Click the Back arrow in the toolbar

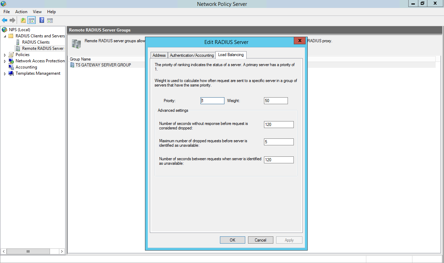pyautogui.click(x=5, y=20)
